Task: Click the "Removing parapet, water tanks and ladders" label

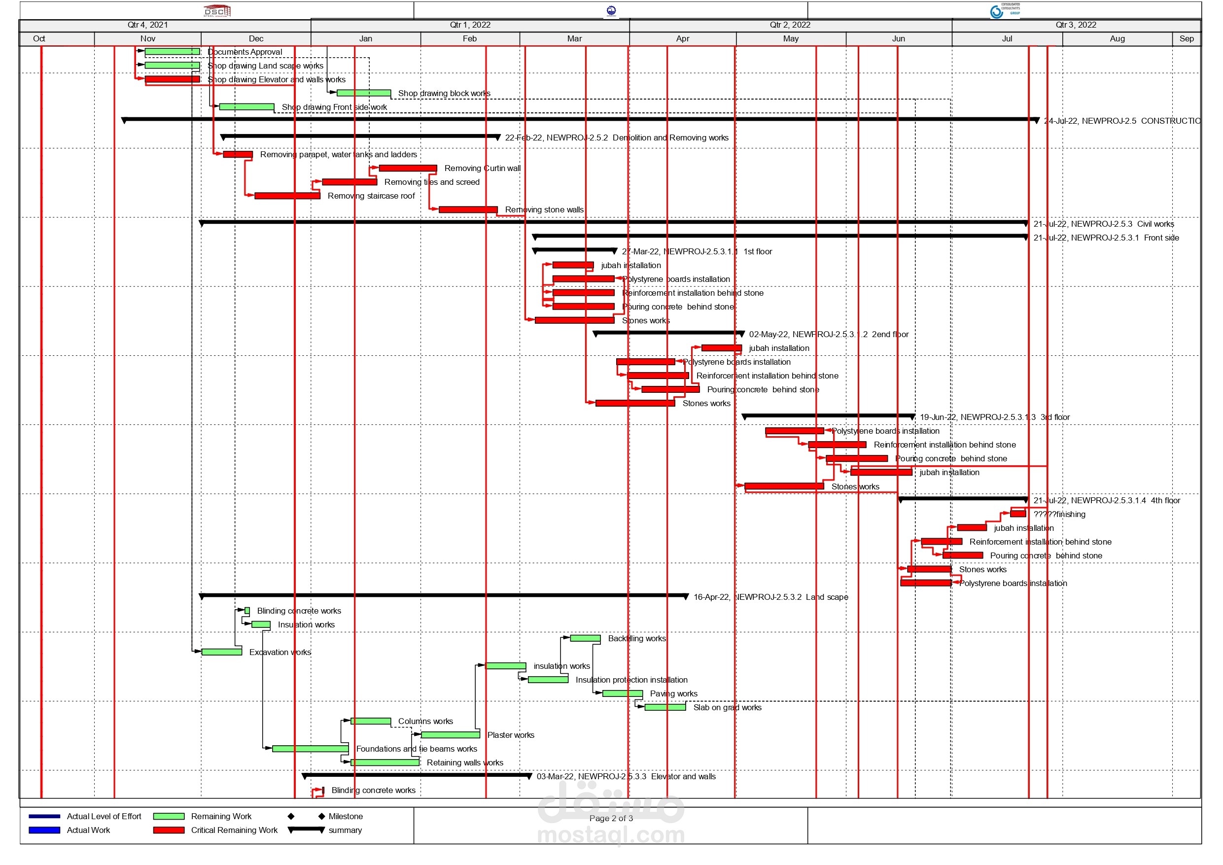Action: (339, 154)
